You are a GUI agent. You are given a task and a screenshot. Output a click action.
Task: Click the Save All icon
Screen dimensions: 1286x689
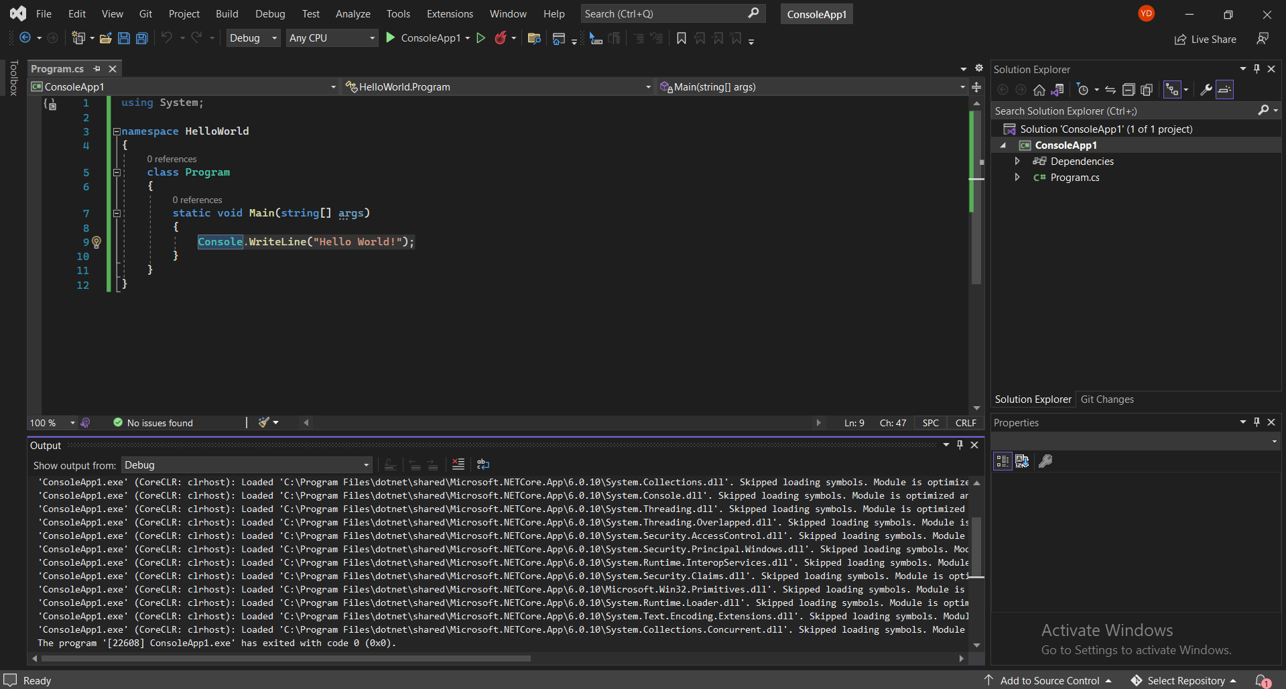tap(141, 38)
